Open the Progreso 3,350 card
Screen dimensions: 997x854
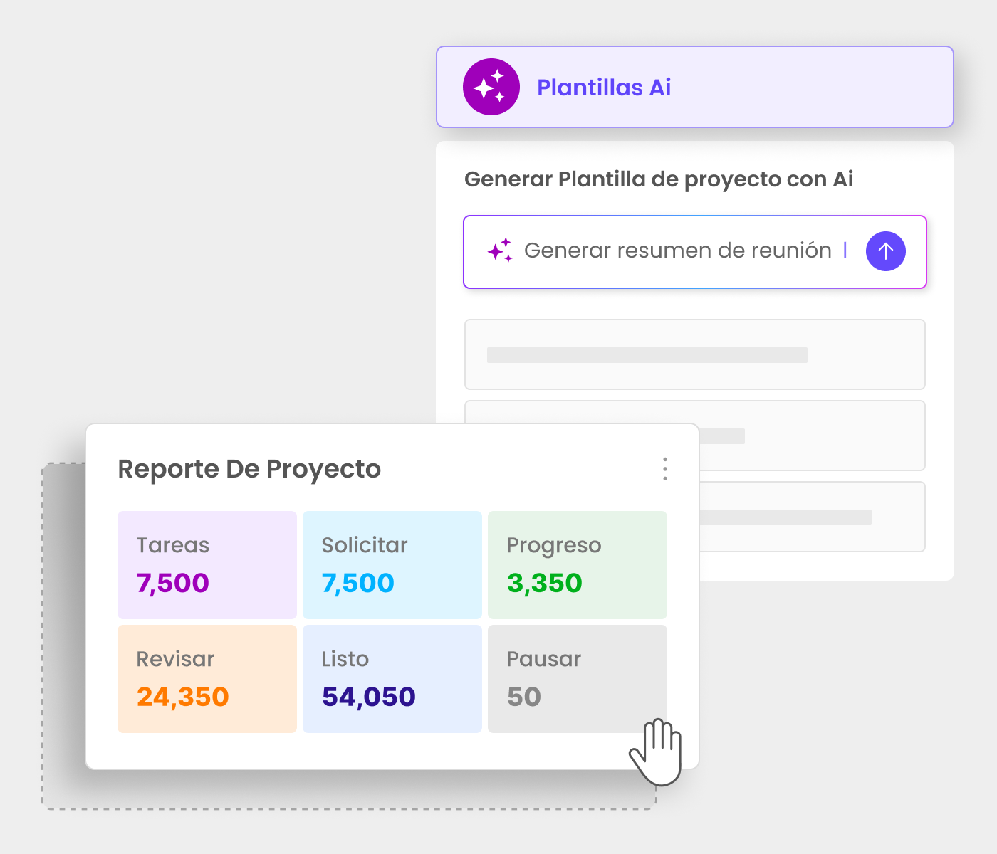tap(578, 565)
